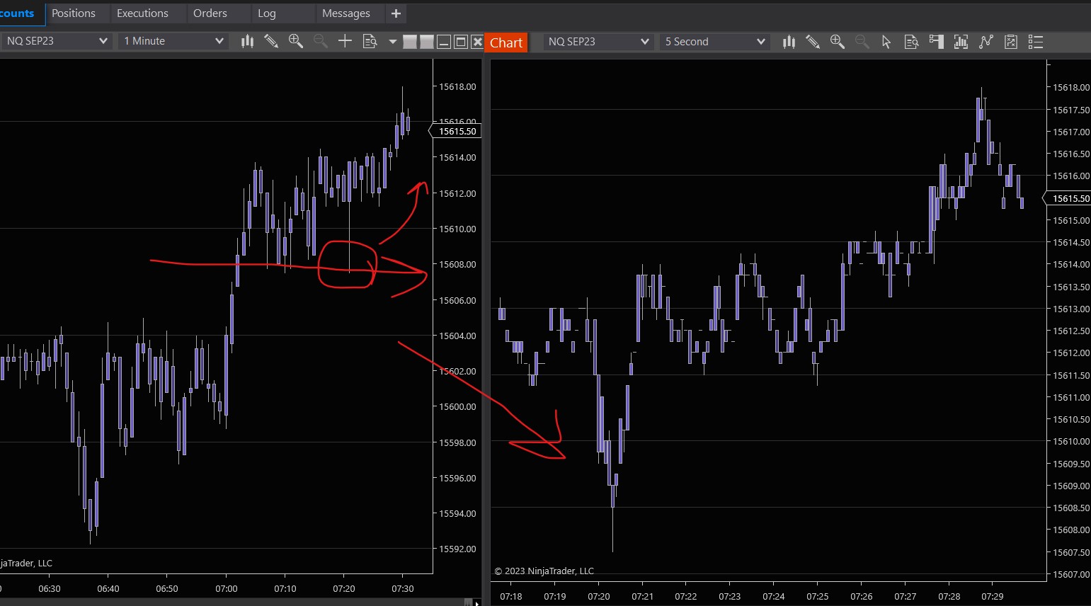Click zoom out magnifier on 5 Second chart
This screenshot has width=1091, height=606.
pos(862,42)
